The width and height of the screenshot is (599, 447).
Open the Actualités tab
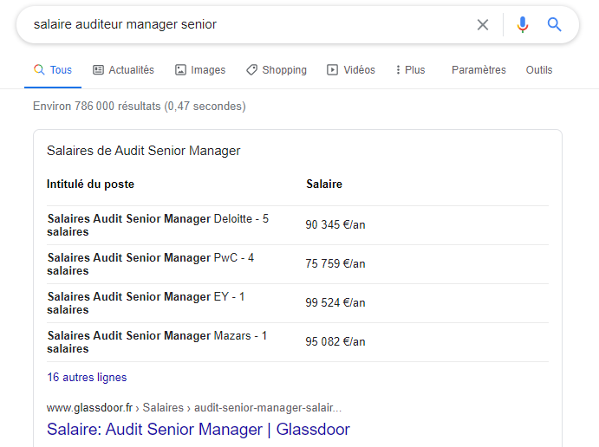pos(123,70)
